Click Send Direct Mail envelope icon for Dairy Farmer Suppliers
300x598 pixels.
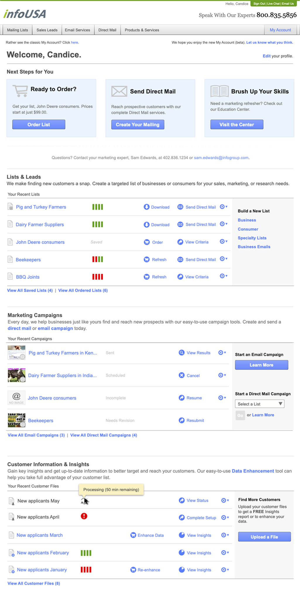click(180, 224)
